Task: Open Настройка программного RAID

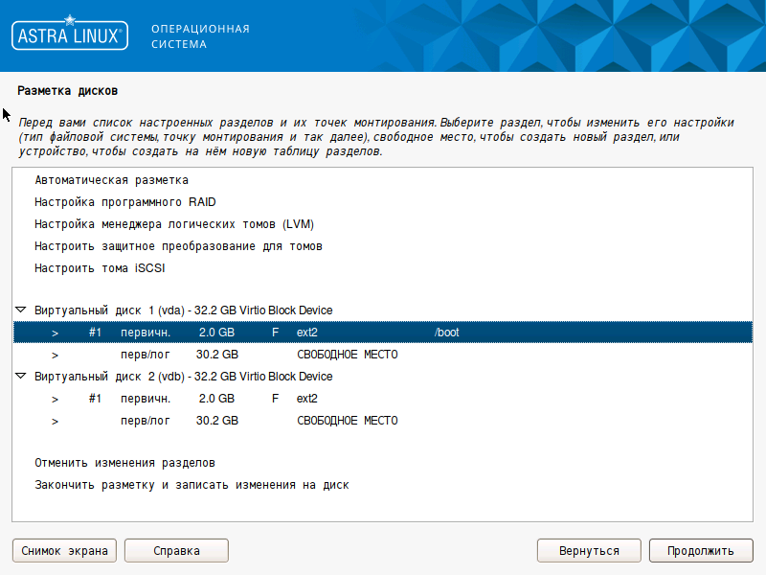Action: tap(124, 202)
